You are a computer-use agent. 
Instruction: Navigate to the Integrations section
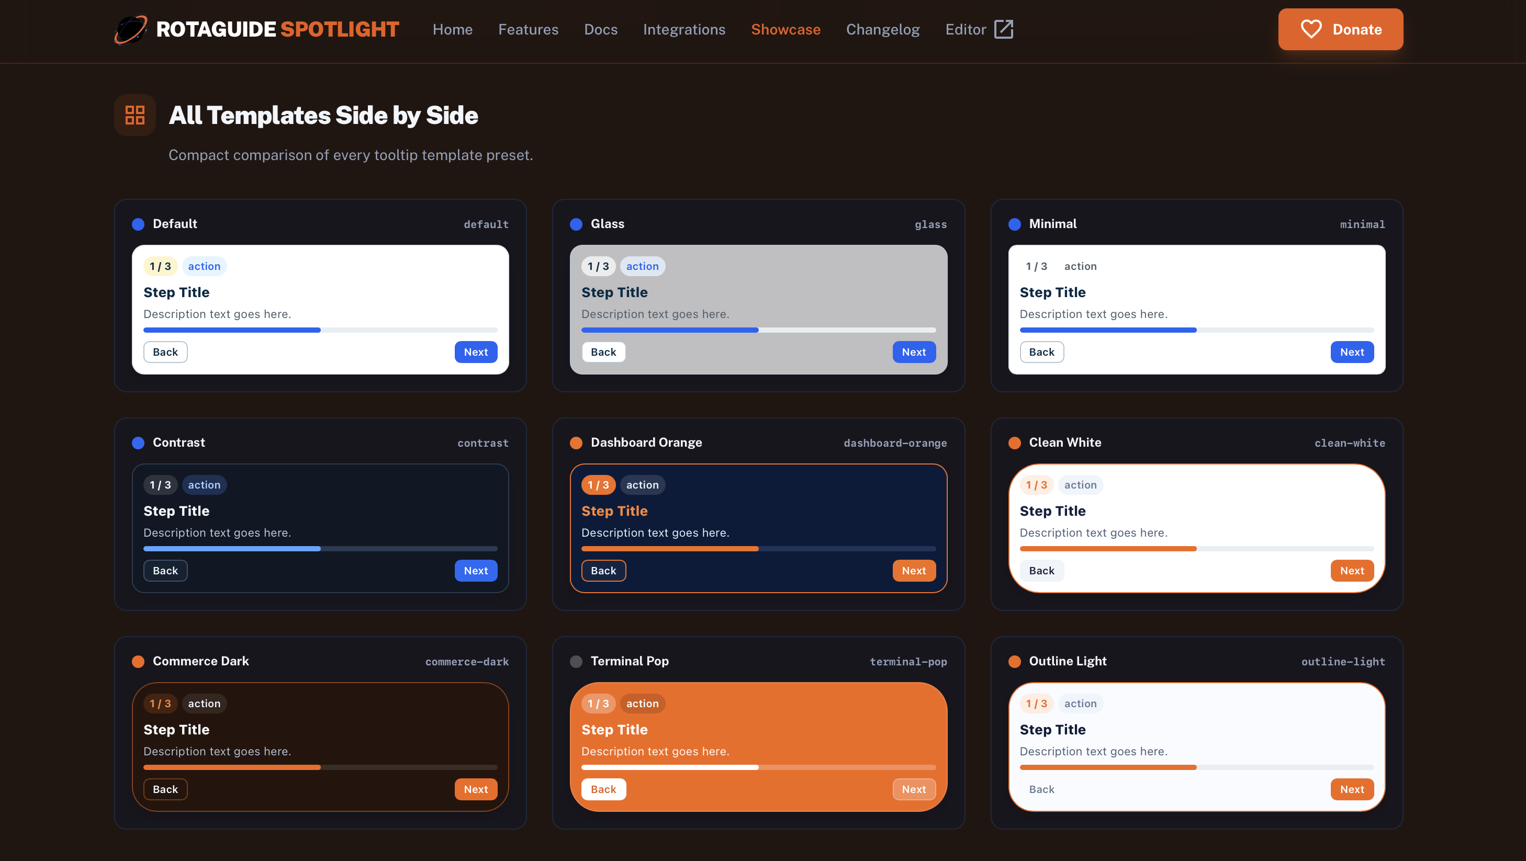(x=684, y=29)
